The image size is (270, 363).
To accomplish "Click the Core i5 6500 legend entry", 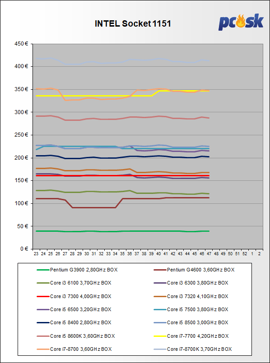I will click(x=74, y=309).
